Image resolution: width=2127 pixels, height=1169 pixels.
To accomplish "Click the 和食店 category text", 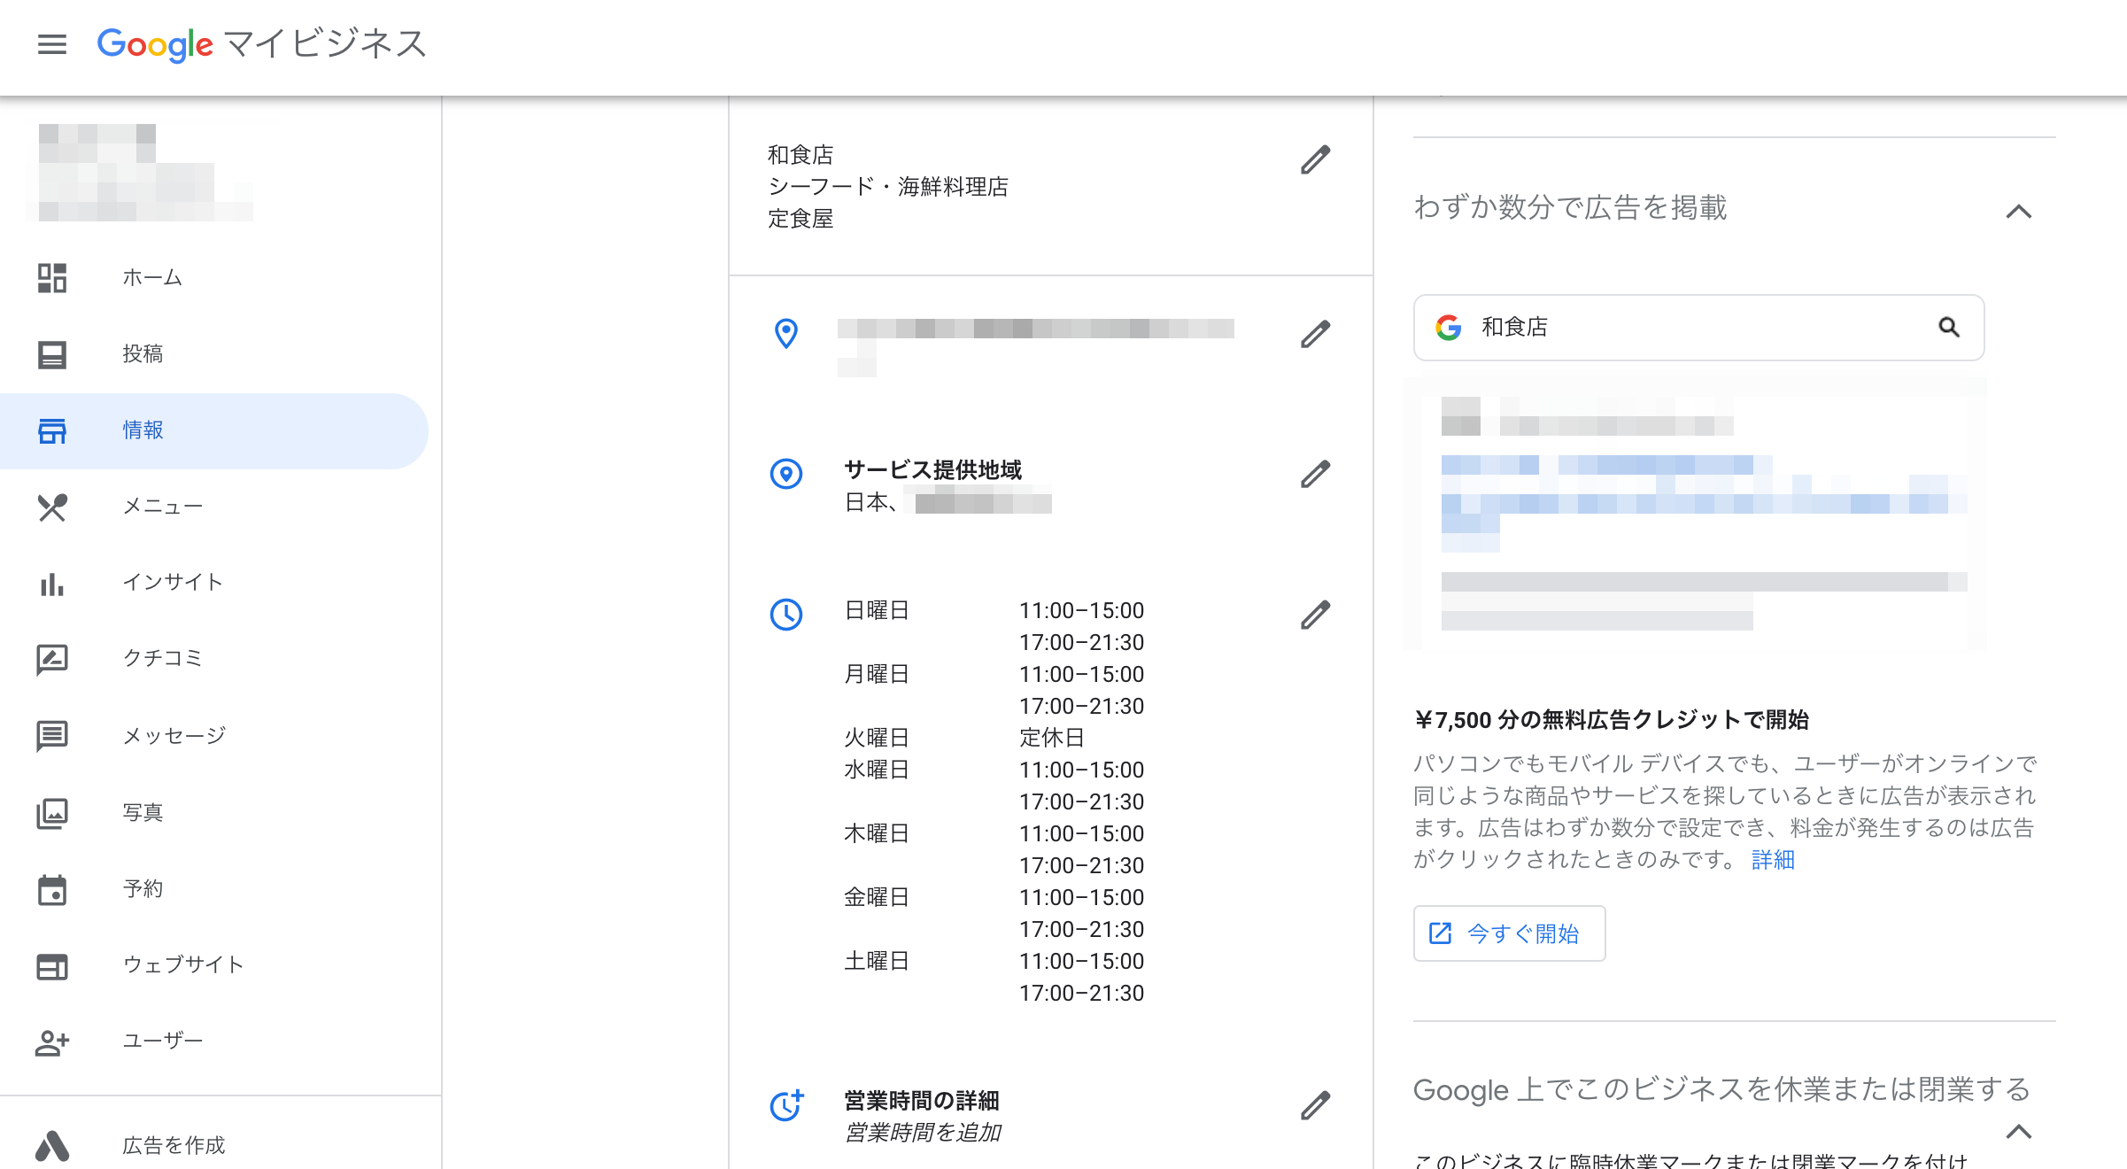I will click(x=801, y=155).
